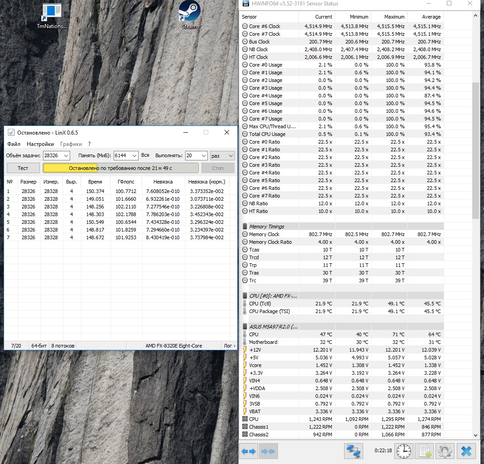484x464 pixels.
Task: Select the TmNations desktop shortcut
Action: pos(52,14)
